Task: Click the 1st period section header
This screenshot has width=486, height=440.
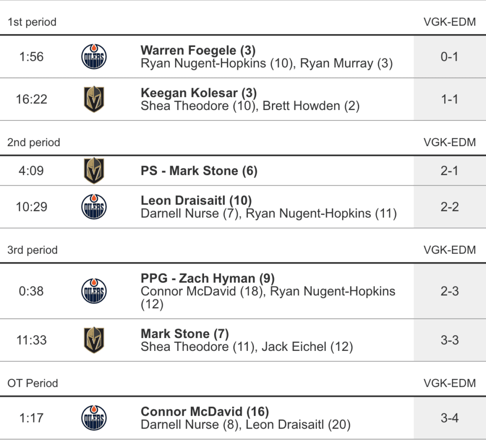Action: [x=32, y=22]
